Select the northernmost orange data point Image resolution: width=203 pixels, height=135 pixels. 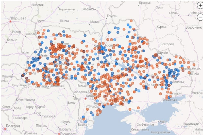click(x=131, y=21)
